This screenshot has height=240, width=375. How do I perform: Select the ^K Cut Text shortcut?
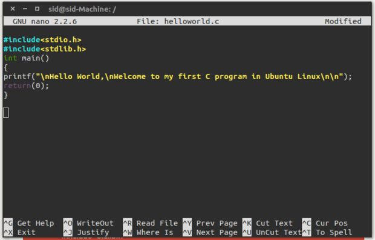point(267,223)
